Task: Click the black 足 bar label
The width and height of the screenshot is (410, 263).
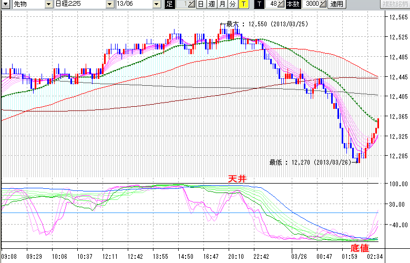Action: 169,4
